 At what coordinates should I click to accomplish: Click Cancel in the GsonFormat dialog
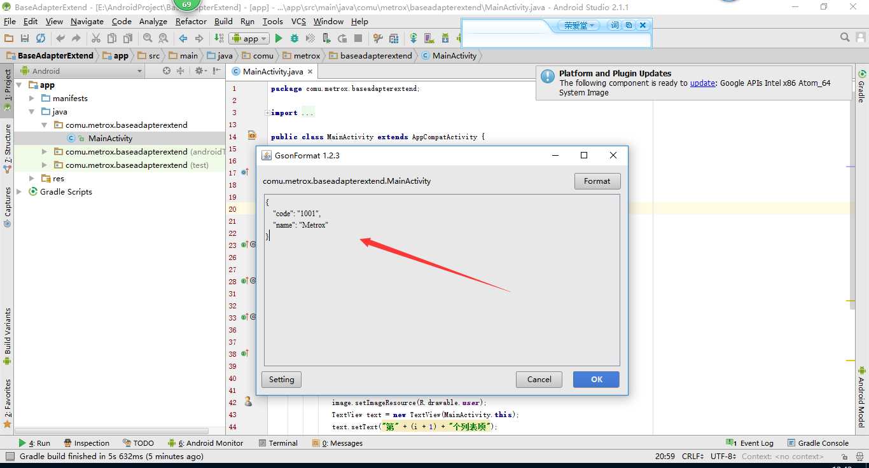[x=539, y=380]
